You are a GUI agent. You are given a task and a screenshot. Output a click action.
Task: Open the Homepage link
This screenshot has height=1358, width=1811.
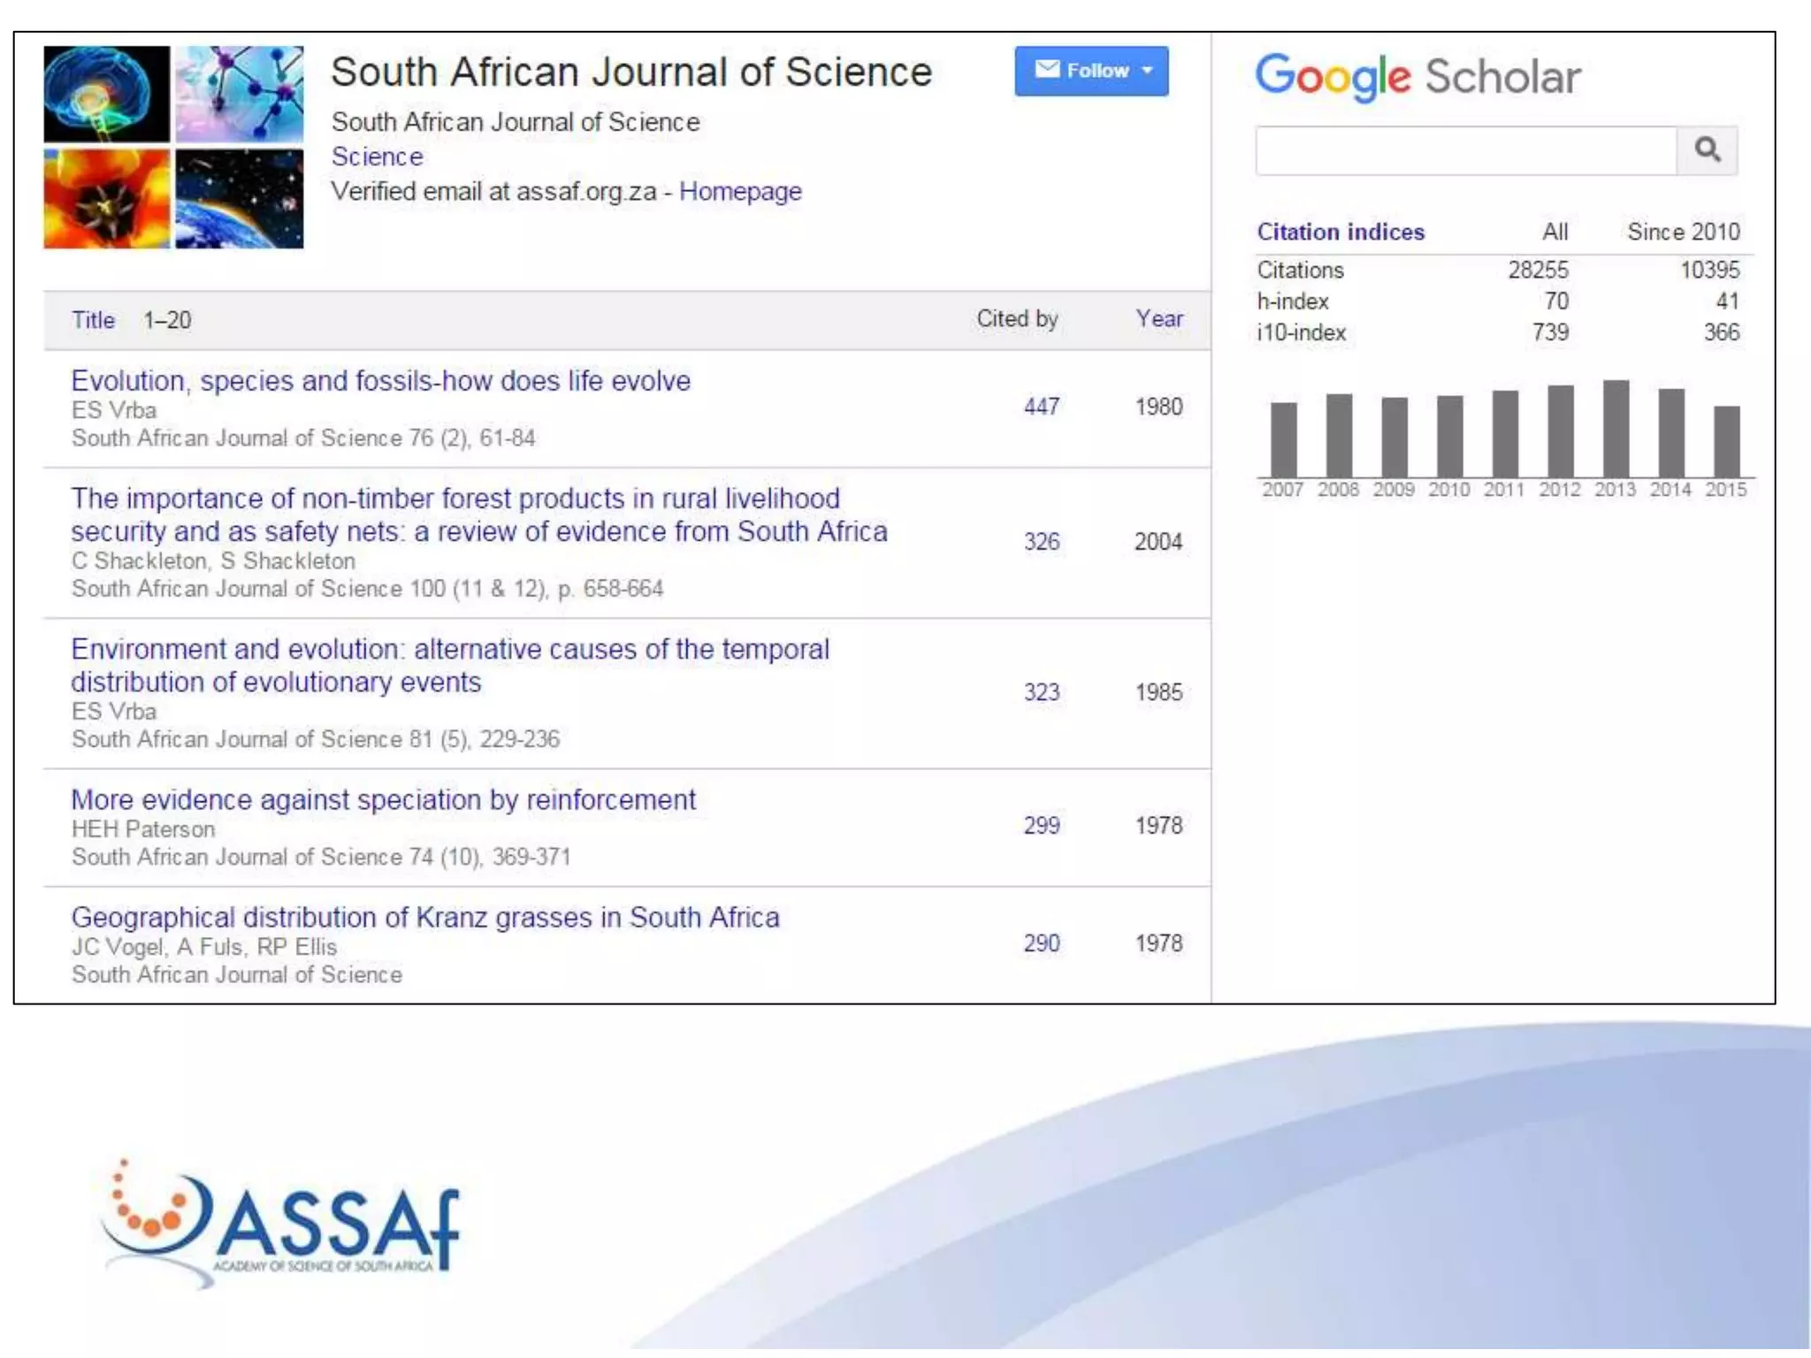coord(740,192)
